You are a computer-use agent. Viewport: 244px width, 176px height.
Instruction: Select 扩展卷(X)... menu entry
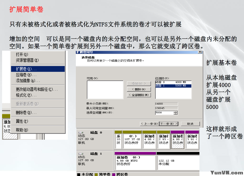pos(38,69)
